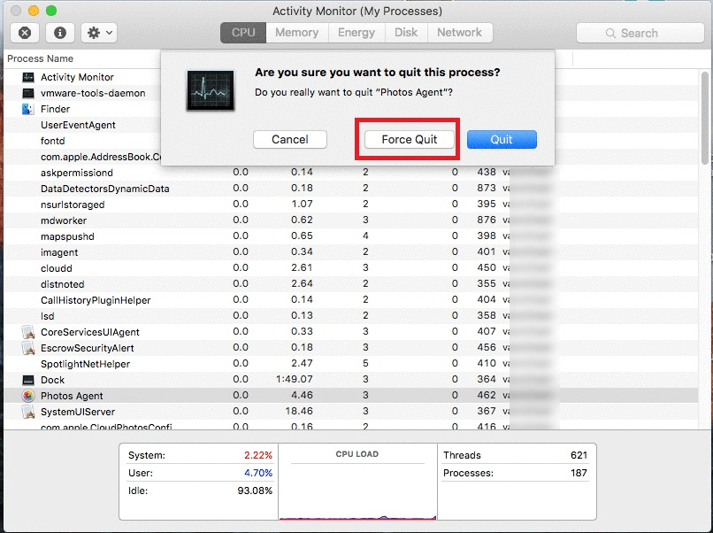Click the SystemUIServer app icon

(x=28, y=412)
